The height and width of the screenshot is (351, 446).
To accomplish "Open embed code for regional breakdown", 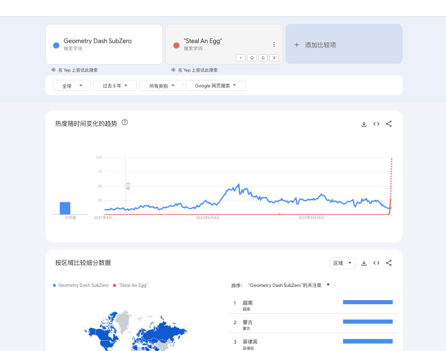I will [376, 263].
